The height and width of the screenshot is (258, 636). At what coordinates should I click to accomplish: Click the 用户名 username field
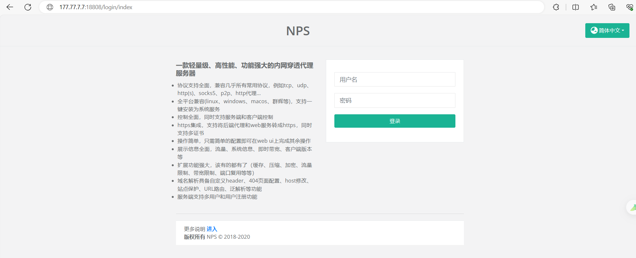(x=395, y=79)
